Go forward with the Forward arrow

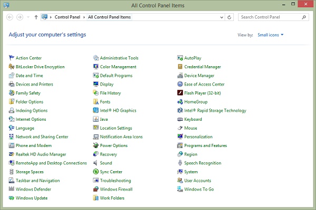tap(20, 17)
